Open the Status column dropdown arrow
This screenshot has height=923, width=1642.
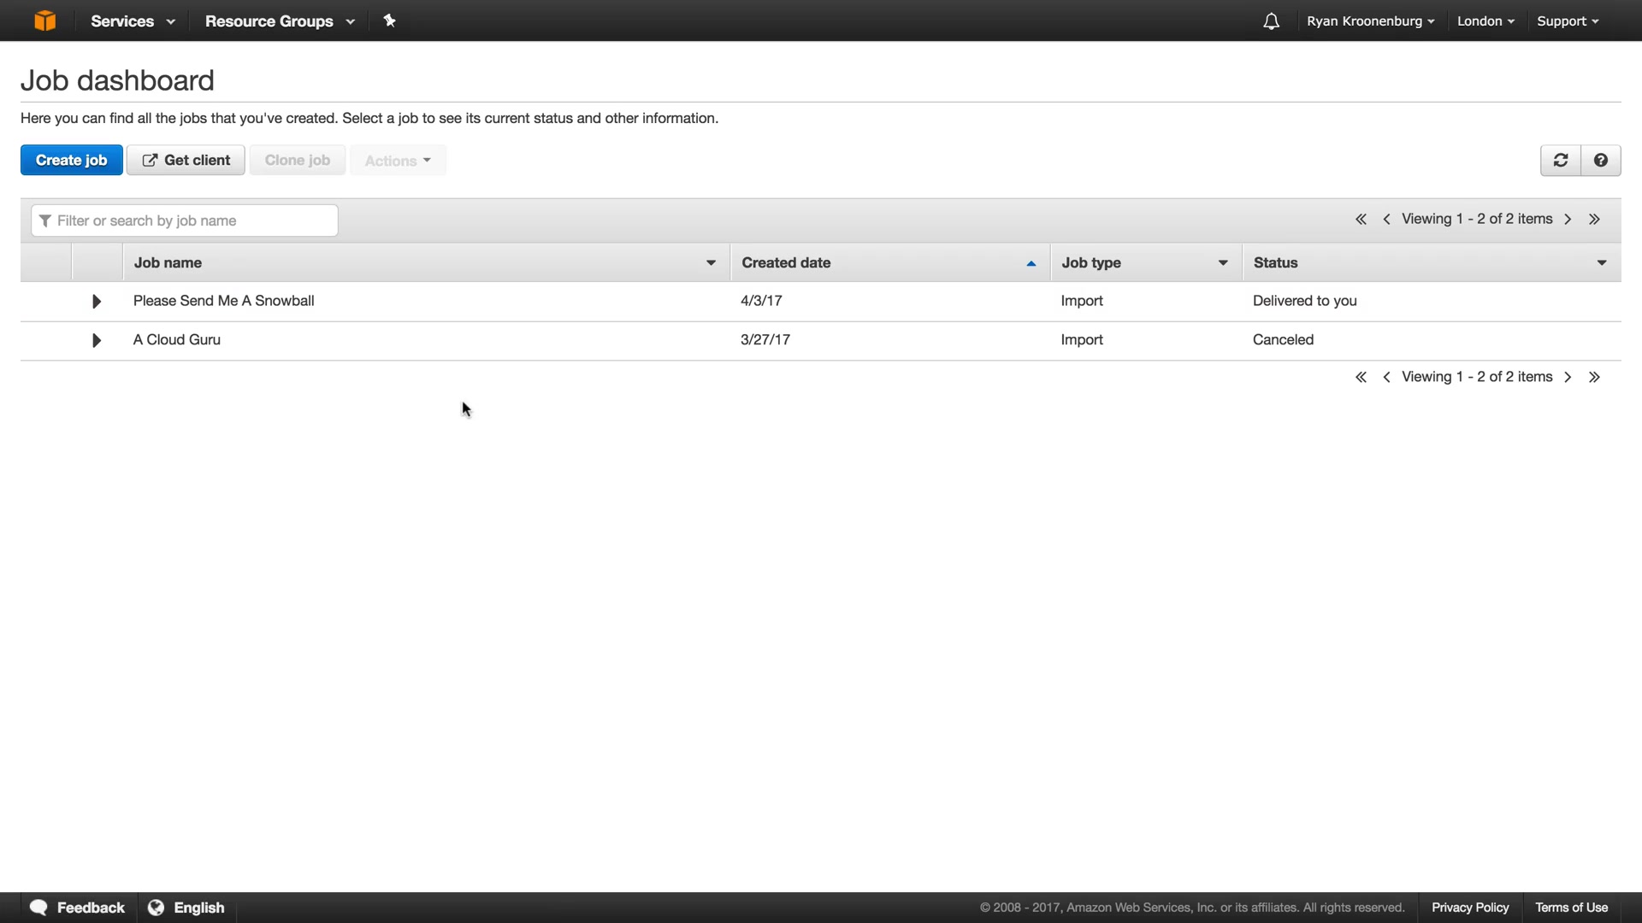tap(1601, 263)
